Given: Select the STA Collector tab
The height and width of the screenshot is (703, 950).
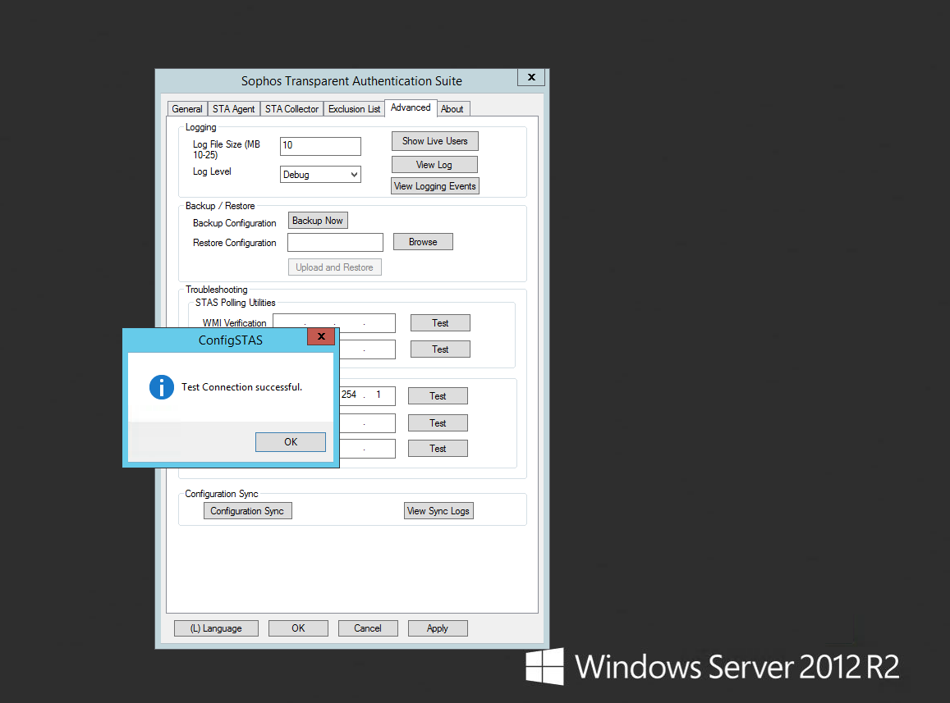Looking at the screenshot, I should (291, 109).
